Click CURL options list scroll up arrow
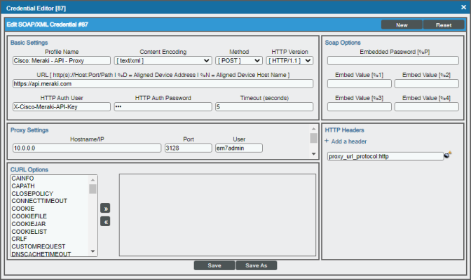This screenshot has height=280, width=471. (x=93, y=180)
